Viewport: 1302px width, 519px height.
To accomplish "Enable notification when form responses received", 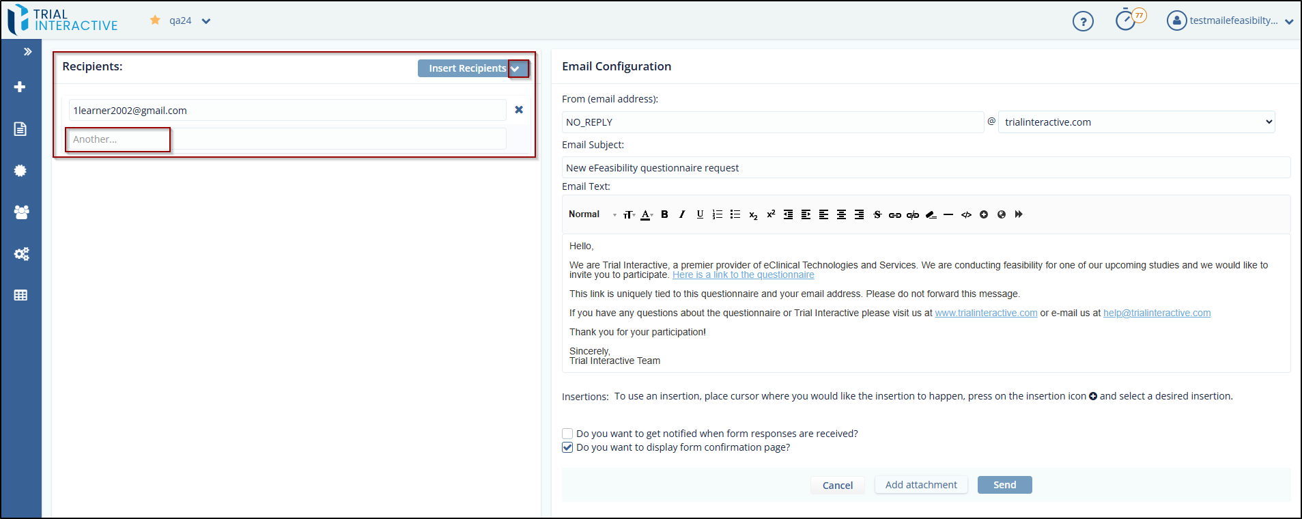I will coord(567,434).
